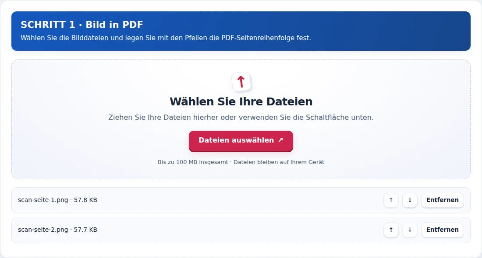The width and height of the screenshot is (482, 258).
Task: Click the heading Wählen Sie Ihre Dateien
Action: [241, 101]
